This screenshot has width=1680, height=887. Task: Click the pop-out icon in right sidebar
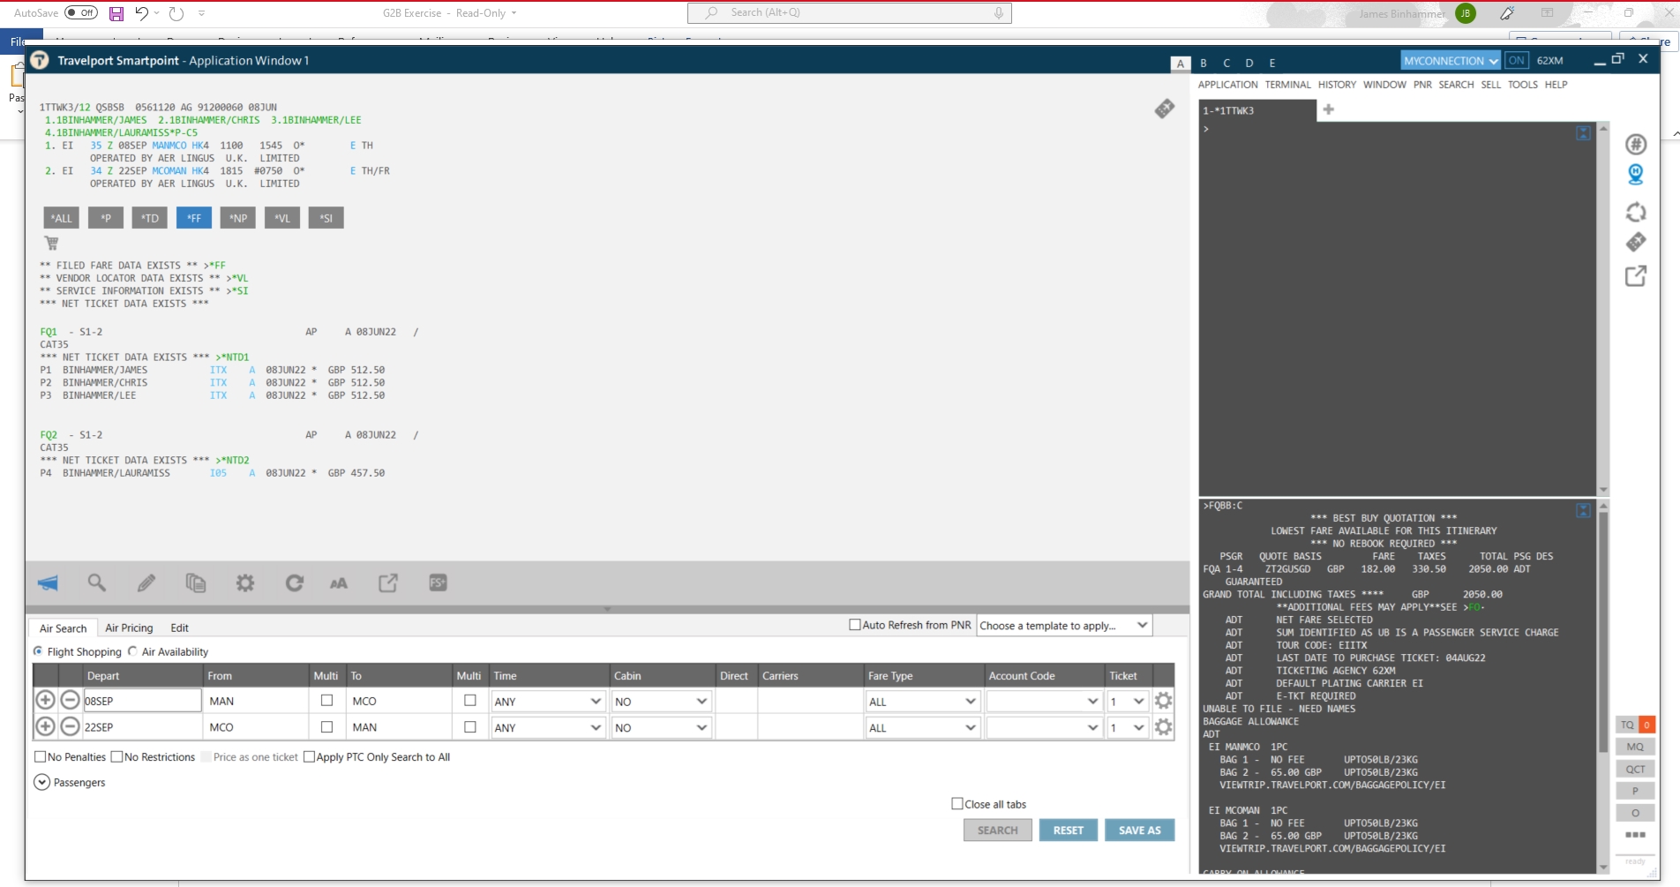pyautogui.click(x=1636, y=276)
